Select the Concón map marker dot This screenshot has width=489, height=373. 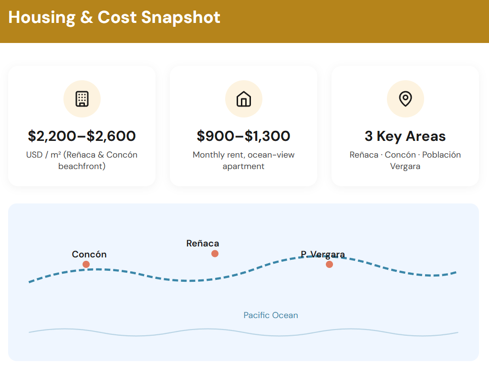pyautogui.click(x=86, y=265)
